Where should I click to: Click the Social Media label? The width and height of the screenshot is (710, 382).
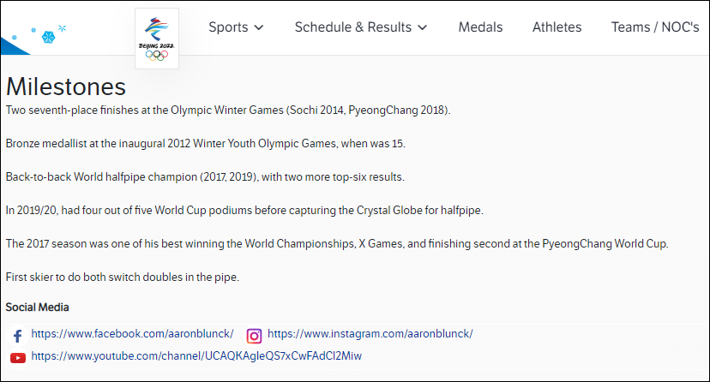tap(38, 307)
